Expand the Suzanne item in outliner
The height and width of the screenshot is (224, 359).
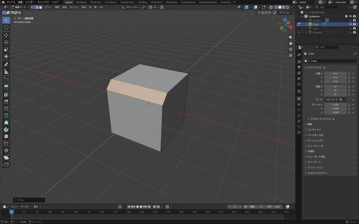point(306,32)
